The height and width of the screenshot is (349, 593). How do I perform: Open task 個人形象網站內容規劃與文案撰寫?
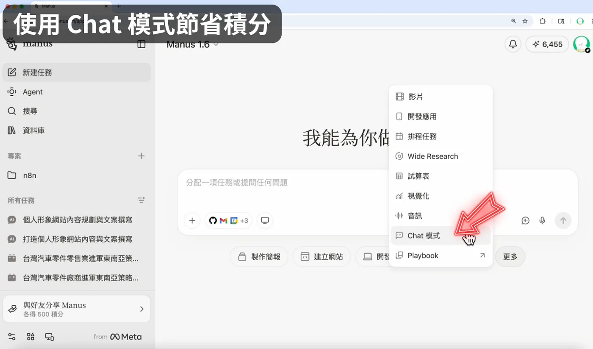click(77, 220)
